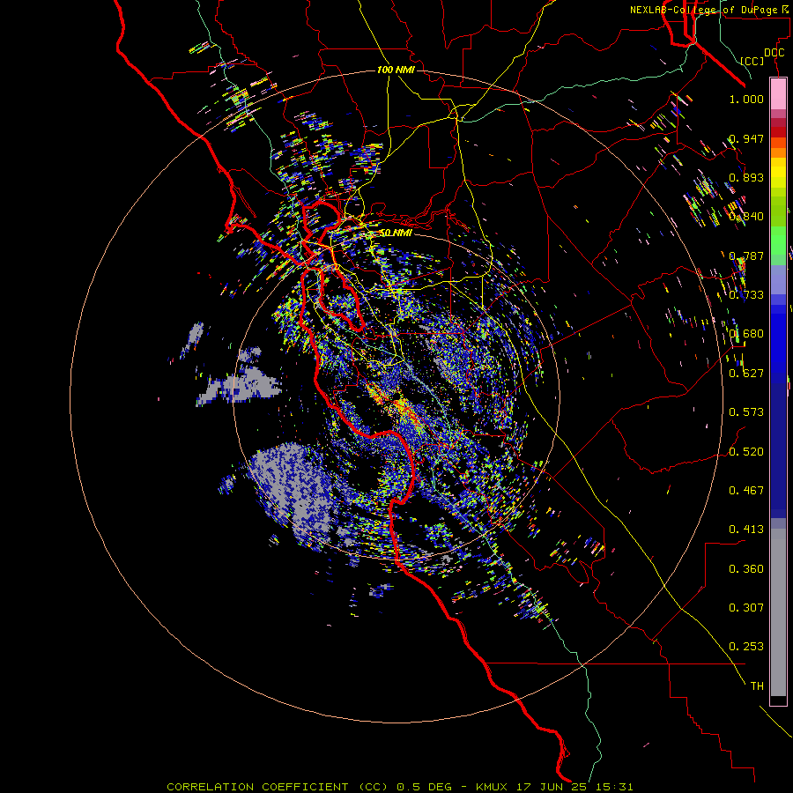This screenshot has height=793, width=793.
Task: Select the 0.573 legend value
Action: [746, 412]
